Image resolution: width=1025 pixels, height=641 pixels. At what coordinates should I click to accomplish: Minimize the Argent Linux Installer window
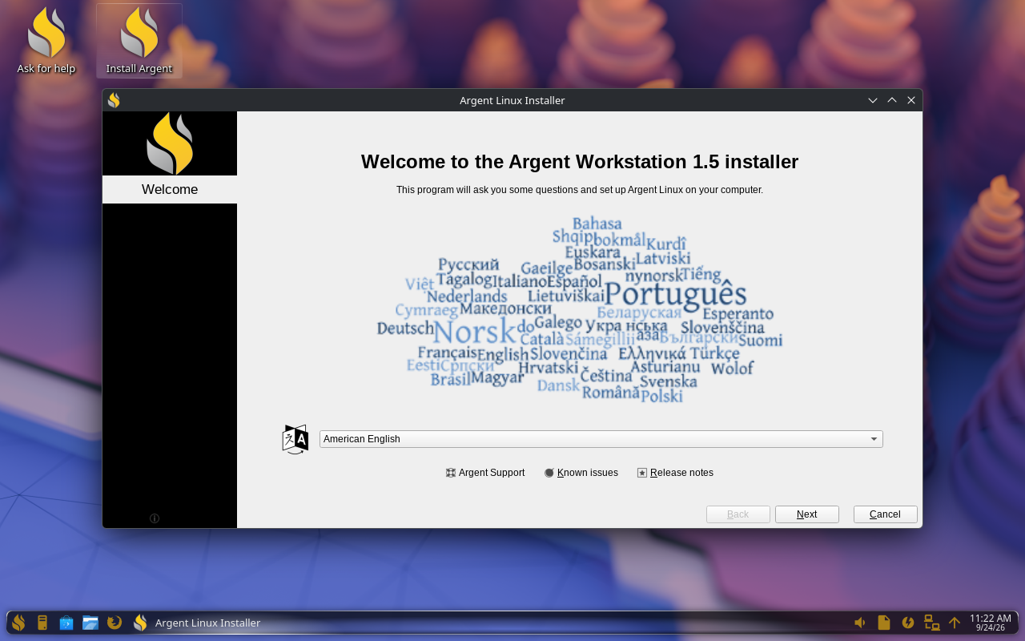pyautogui.click(x=873, y=100)
